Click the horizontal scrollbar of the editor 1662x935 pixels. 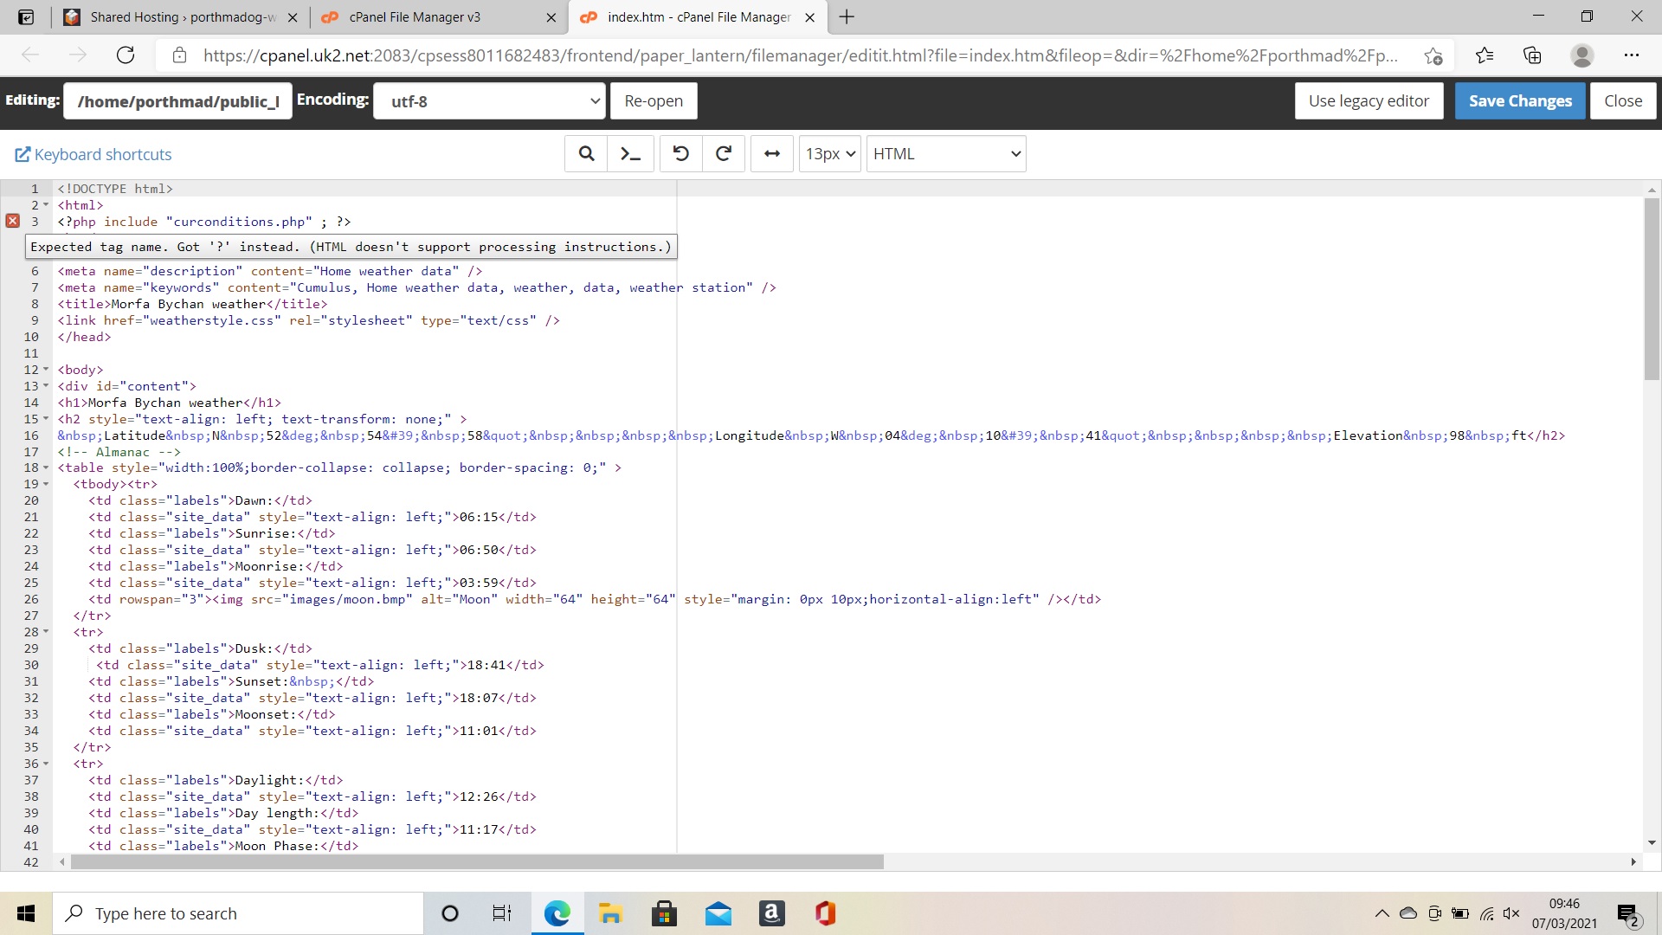click(x=476, y=862)
